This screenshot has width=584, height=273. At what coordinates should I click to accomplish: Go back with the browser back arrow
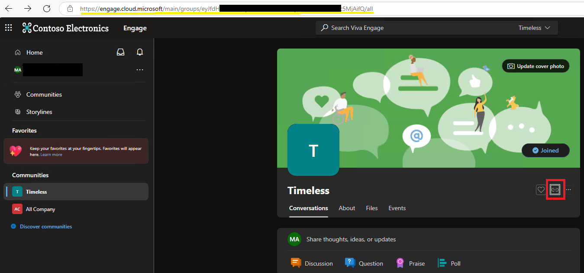click(x=9, y=9)
